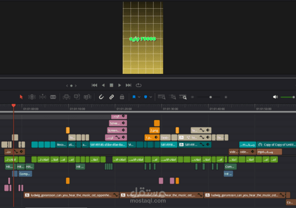The width and height of the screenshot is (296, 208).
Task: Click timecode 01:01:30:00 on ruler
Action: (170, 109)
